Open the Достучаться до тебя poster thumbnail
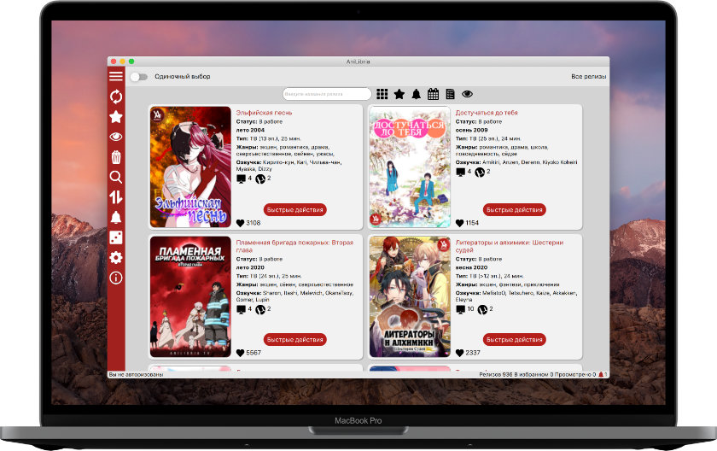Screen dimensions: 717x451 click(x=410, y=167)
